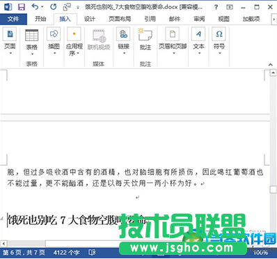Viewport: 277px width, 259px height.
Task: Click the 符号 Symbols omega icon
Action: pyautogui.click(x=219, y=34)
